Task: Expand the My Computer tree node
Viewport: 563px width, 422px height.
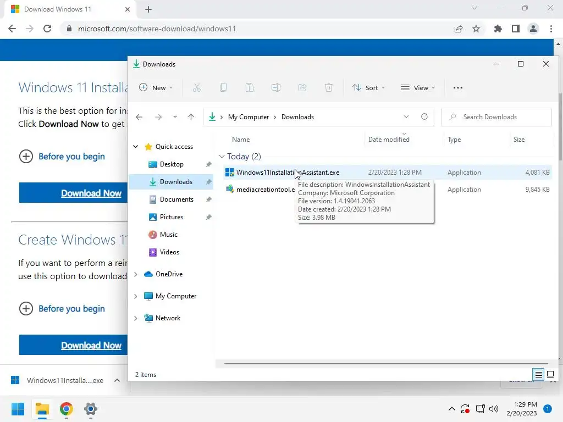Action: (136, 296)
